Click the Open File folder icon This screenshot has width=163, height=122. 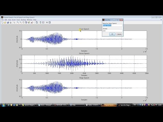[x=5, y=22]
